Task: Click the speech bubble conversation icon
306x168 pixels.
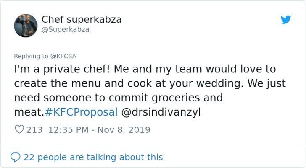Action: point(16,158)
